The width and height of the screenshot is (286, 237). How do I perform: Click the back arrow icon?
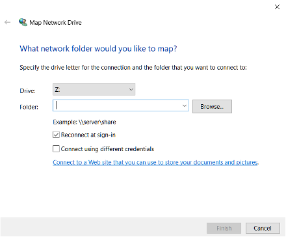click(8, 22)
